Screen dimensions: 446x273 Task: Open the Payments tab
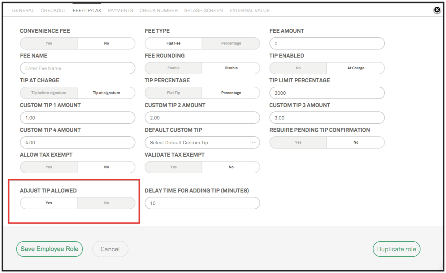(x=120, y=11)
